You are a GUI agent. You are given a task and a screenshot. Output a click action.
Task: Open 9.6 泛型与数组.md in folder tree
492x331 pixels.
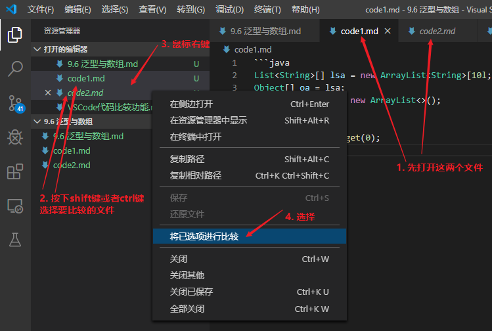[91, 136]
